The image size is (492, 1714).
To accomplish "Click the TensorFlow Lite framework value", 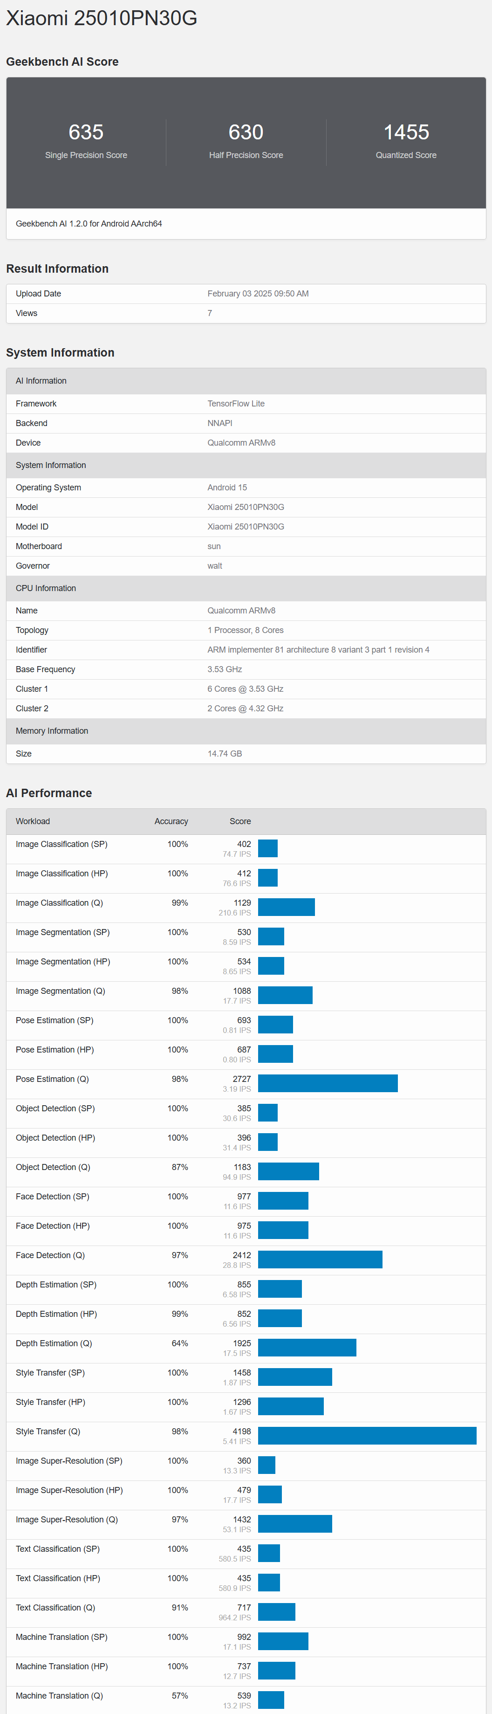I will [236, 404].
